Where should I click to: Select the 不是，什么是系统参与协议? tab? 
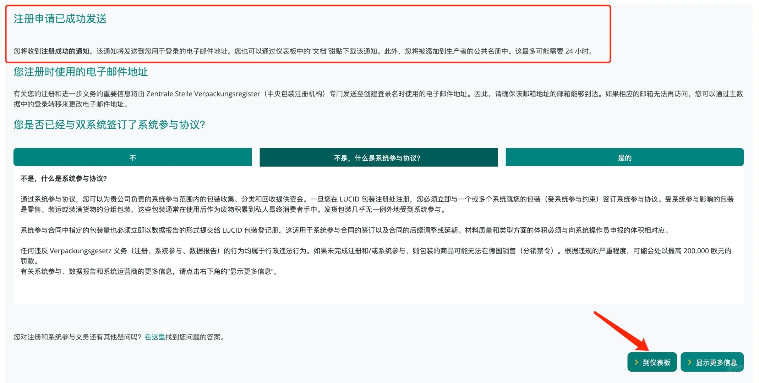click(378, 157)
